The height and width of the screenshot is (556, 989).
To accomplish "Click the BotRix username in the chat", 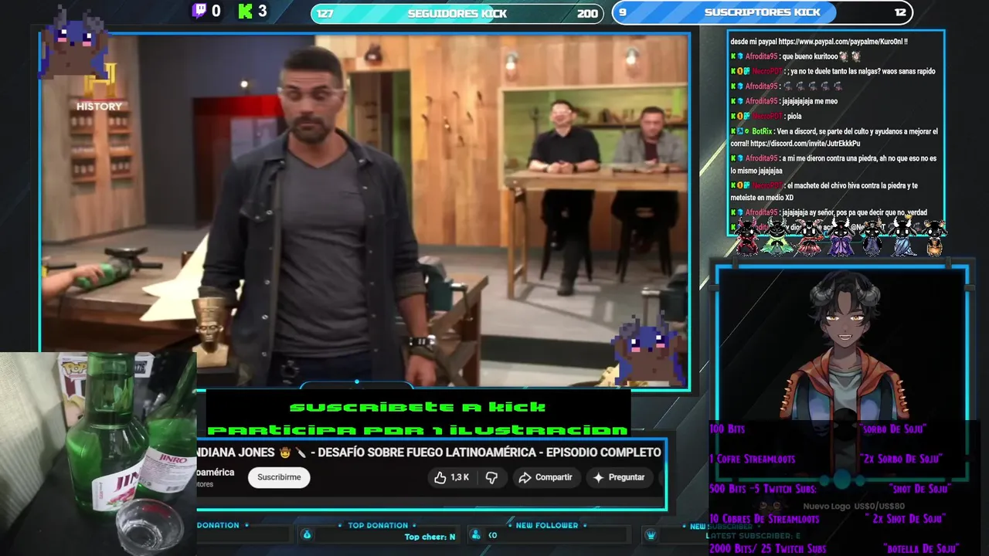I will (762, 132).
